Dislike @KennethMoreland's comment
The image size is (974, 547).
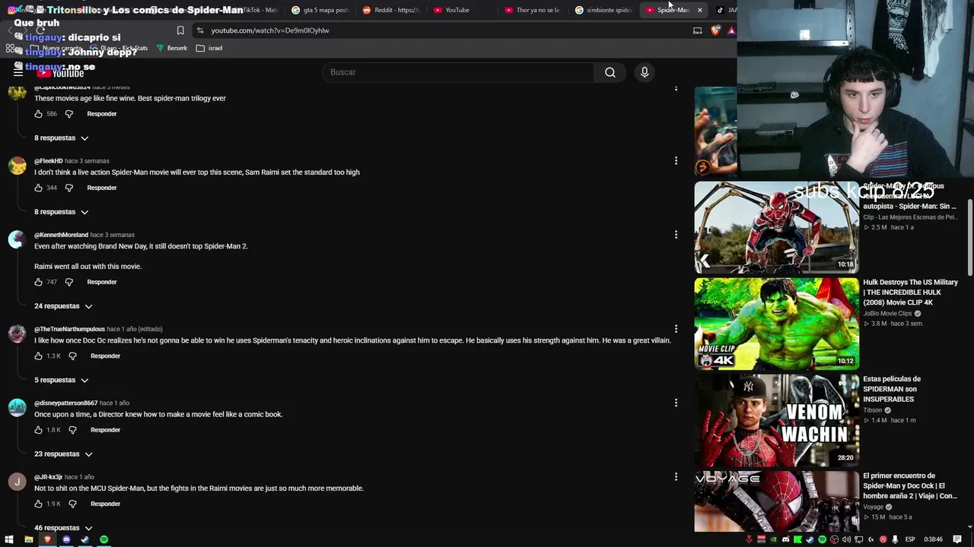click(x=68, y=282)
